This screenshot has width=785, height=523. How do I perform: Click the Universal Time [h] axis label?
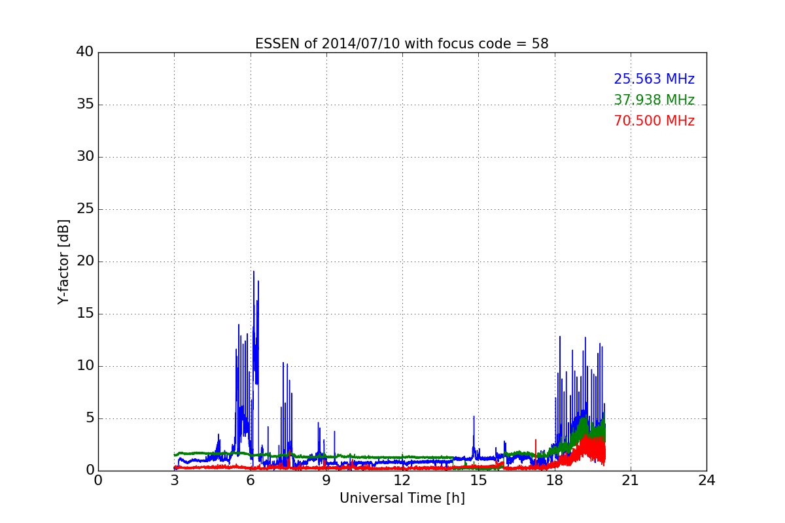tap(402, 498)
